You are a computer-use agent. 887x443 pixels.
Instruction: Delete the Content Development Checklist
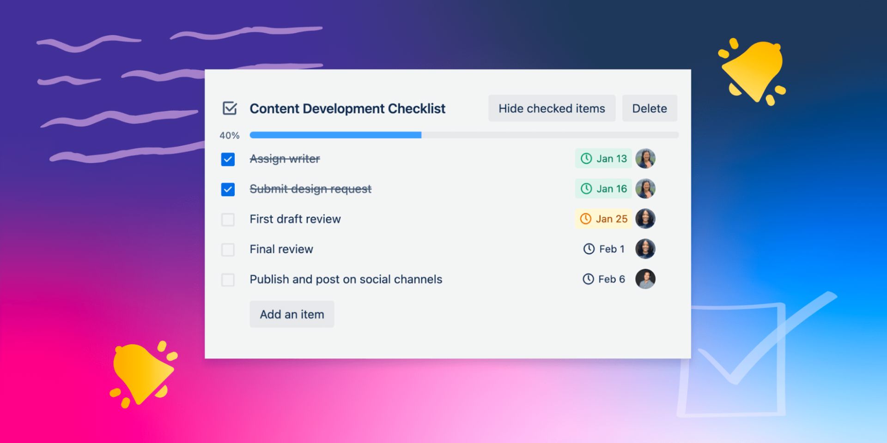[650, 108]
